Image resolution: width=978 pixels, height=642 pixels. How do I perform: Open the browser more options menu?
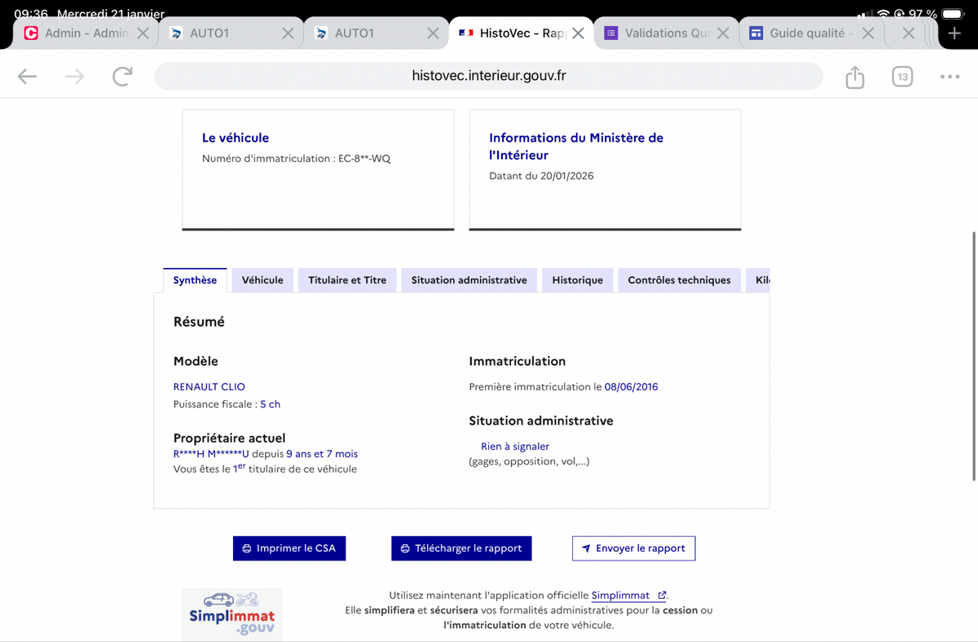click(949, 77)
